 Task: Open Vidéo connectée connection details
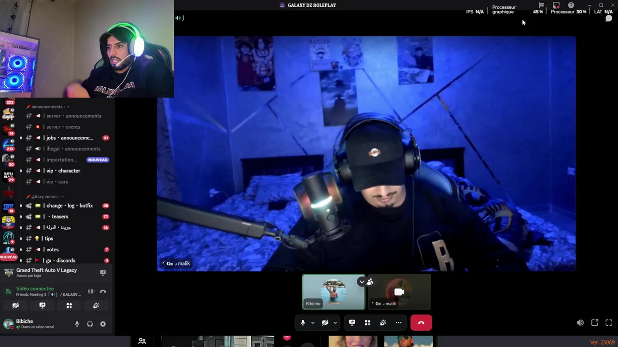pos(35,289)
